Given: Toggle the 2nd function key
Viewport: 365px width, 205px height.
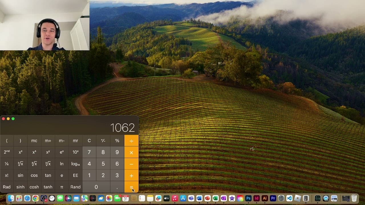Looking at the screenshot, I should point(7,152).
